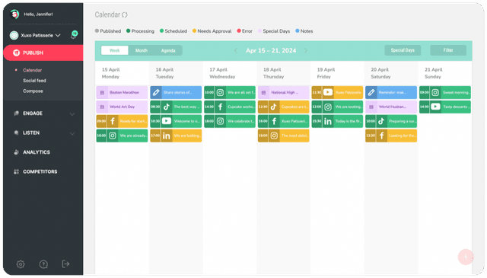The image size is (487, 278).
Task: Open the settings gear icon
Action: (x=21, y=264)
